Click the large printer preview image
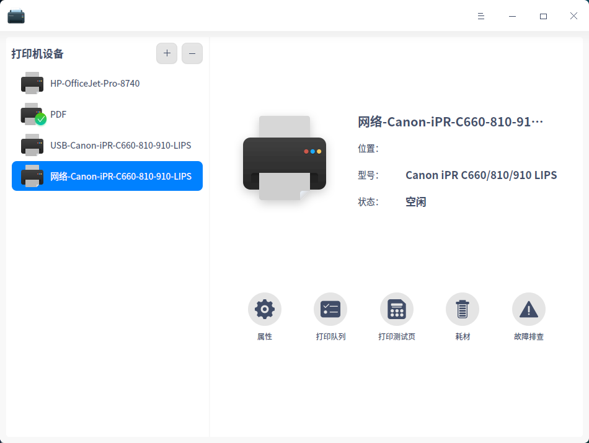 pos(284,159)
